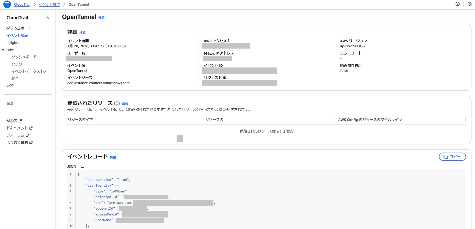This screenshot has height=229, width=475.
Task: Click the "principalId" key in JSON view
Action: tap(106, 197)
